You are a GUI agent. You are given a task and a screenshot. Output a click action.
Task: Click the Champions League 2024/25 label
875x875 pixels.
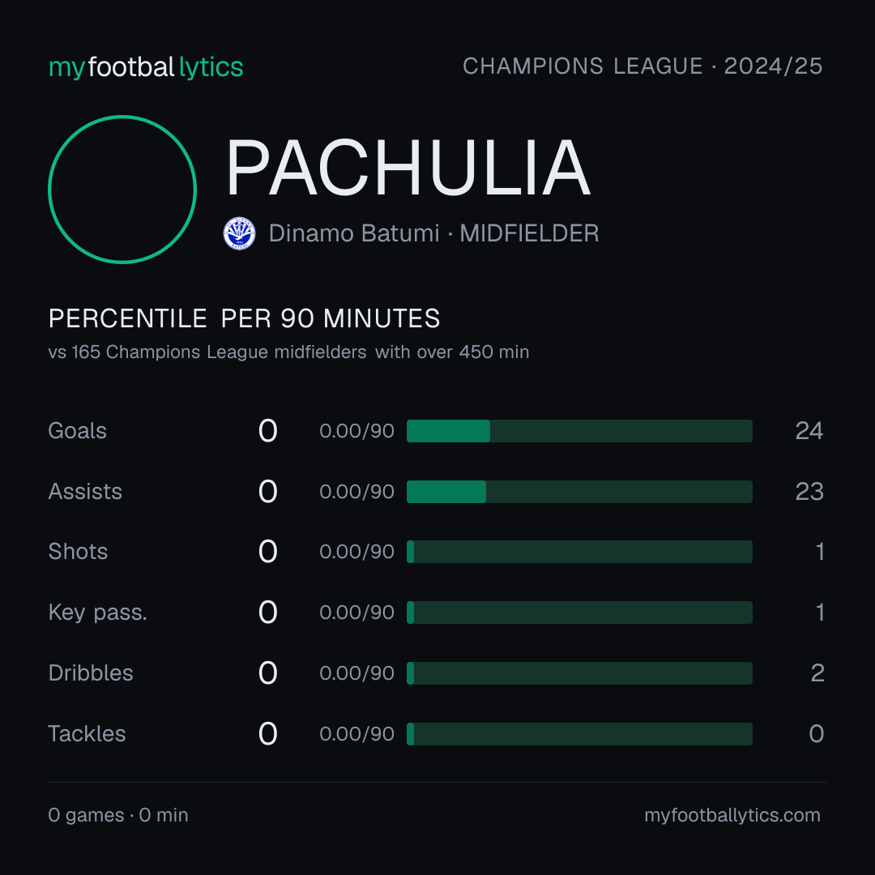(642, 66)
